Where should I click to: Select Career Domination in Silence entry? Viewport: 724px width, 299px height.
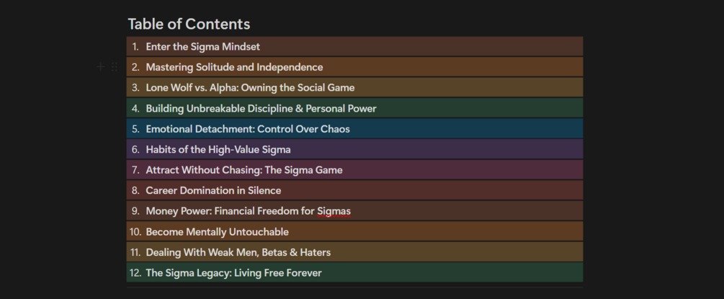213,191
